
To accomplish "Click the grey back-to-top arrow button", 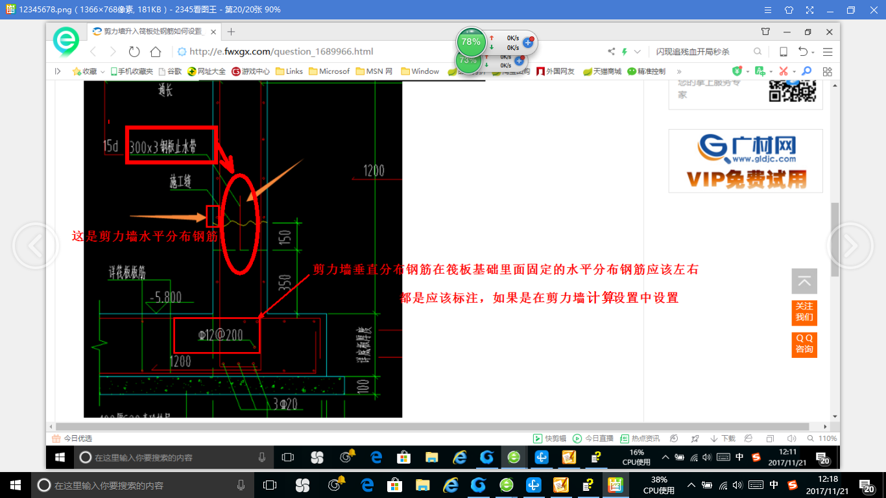I will tap(804, 281).
